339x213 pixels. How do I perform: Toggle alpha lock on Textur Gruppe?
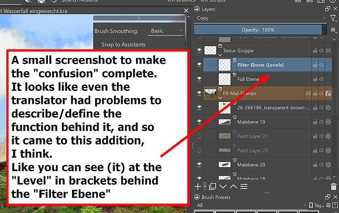[322, 51]
